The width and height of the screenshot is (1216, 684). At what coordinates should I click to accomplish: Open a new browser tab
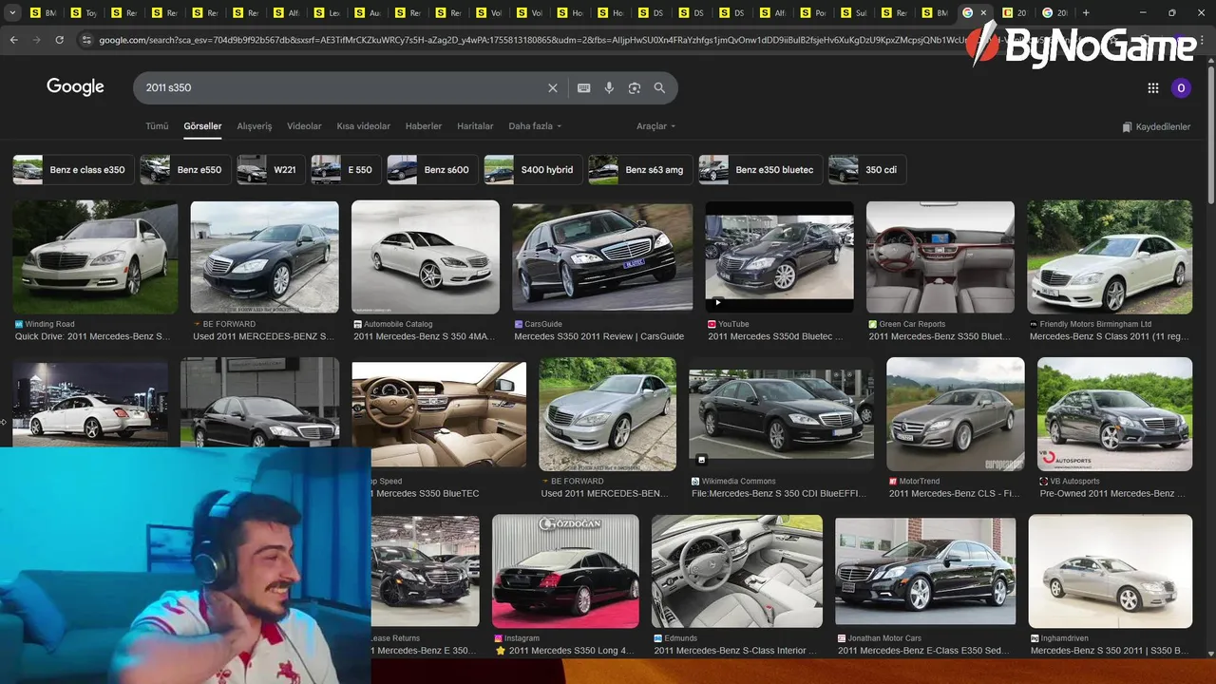[1086, 12]
